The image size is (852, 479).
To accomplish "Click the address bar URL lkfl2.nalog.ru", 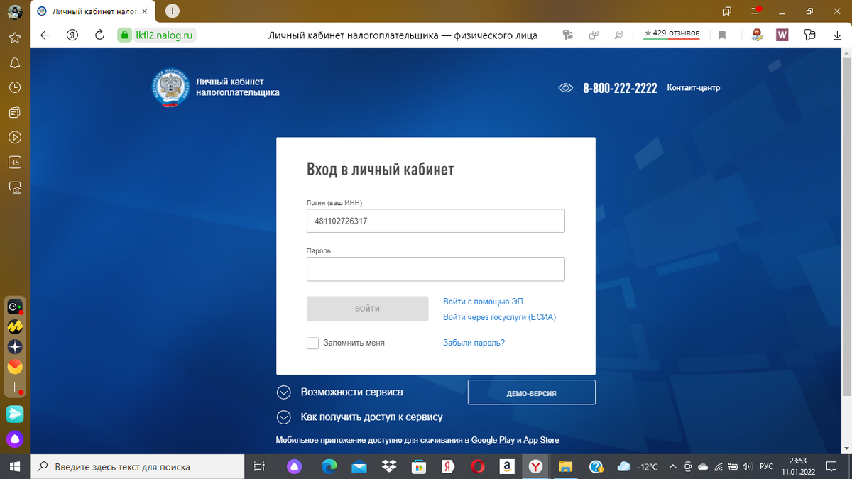I will (165, 35).
